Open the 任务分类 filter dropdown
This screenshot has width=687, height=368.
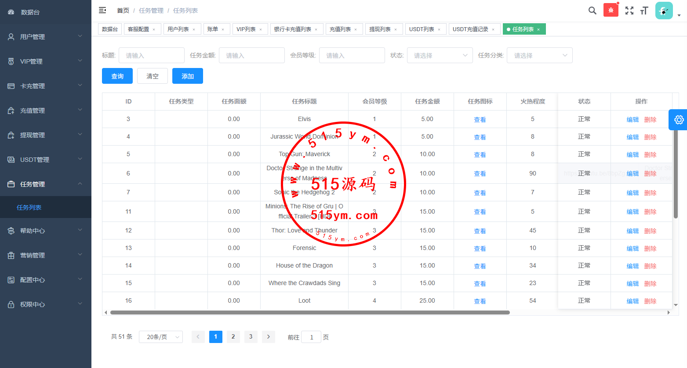540,55
